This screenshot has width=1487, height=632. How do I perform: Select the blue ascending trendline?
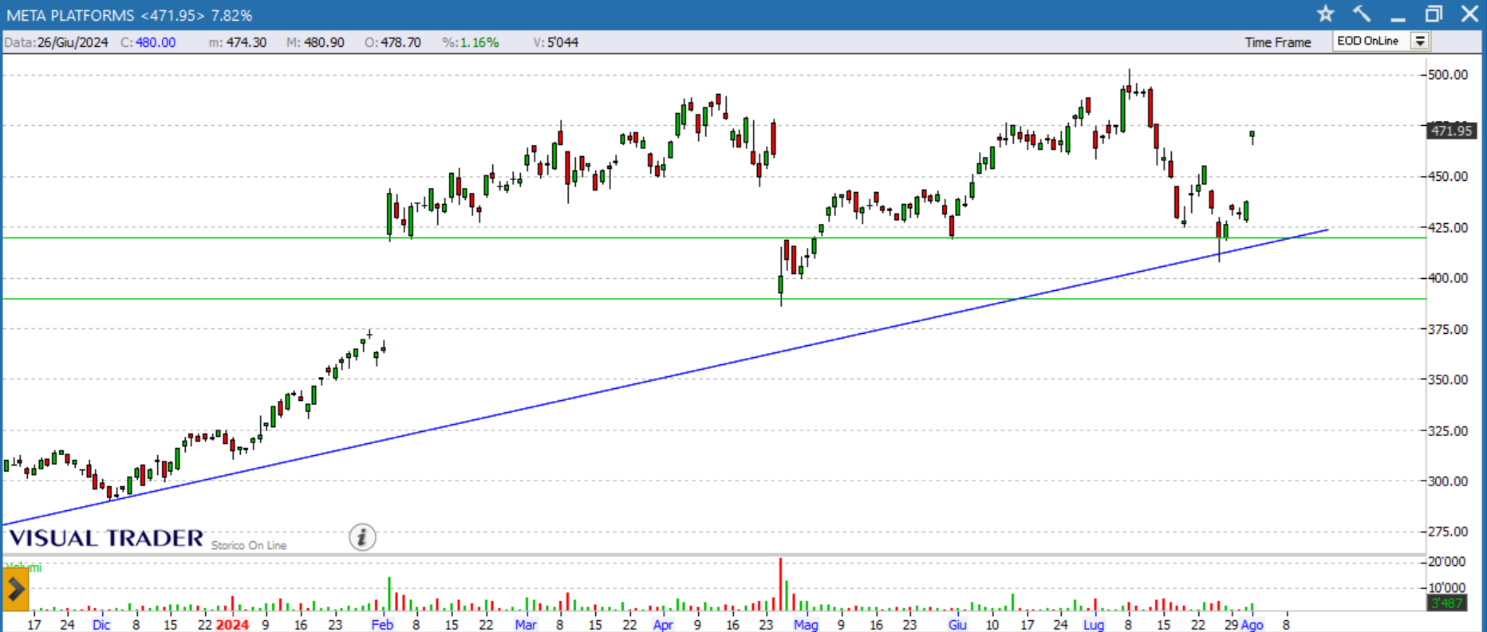click(x=666, y=378)
